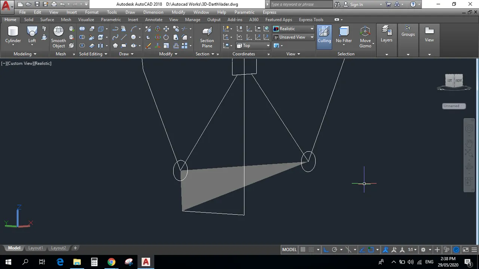
Task: Click the MODEL space button in status bar
Action: 289,250
